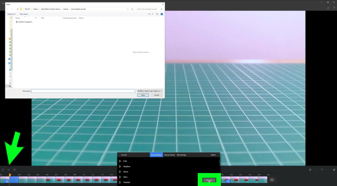Go up one folder level
The image size is (337, 186).
point(18,9)
